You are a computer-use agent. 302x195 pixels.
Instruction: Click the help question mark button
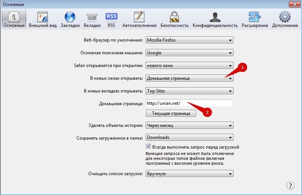pyautogui.click(x=290, y=186)
